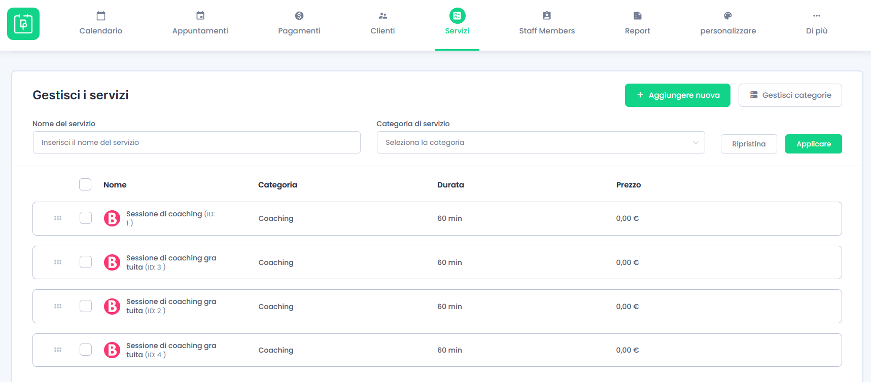Viewport: 871px width, 382px height.
Task: Click drag handle for Sessione di coaching ID 1
Action: [58, 218]
